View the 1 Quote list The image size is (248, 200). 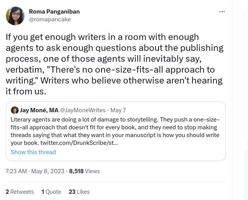point(51,192)
